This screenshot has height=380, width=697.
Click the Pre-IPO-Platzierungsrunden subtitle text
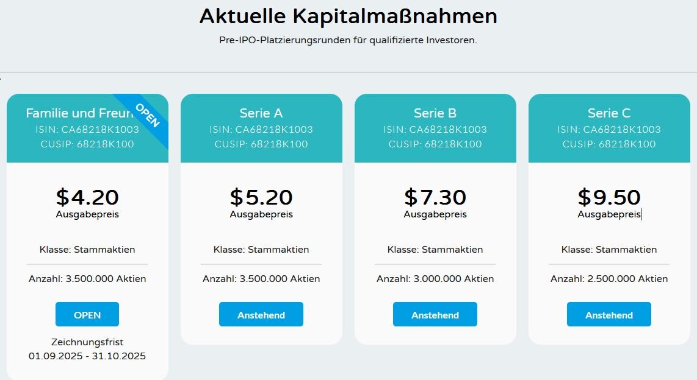pos(348,40)
